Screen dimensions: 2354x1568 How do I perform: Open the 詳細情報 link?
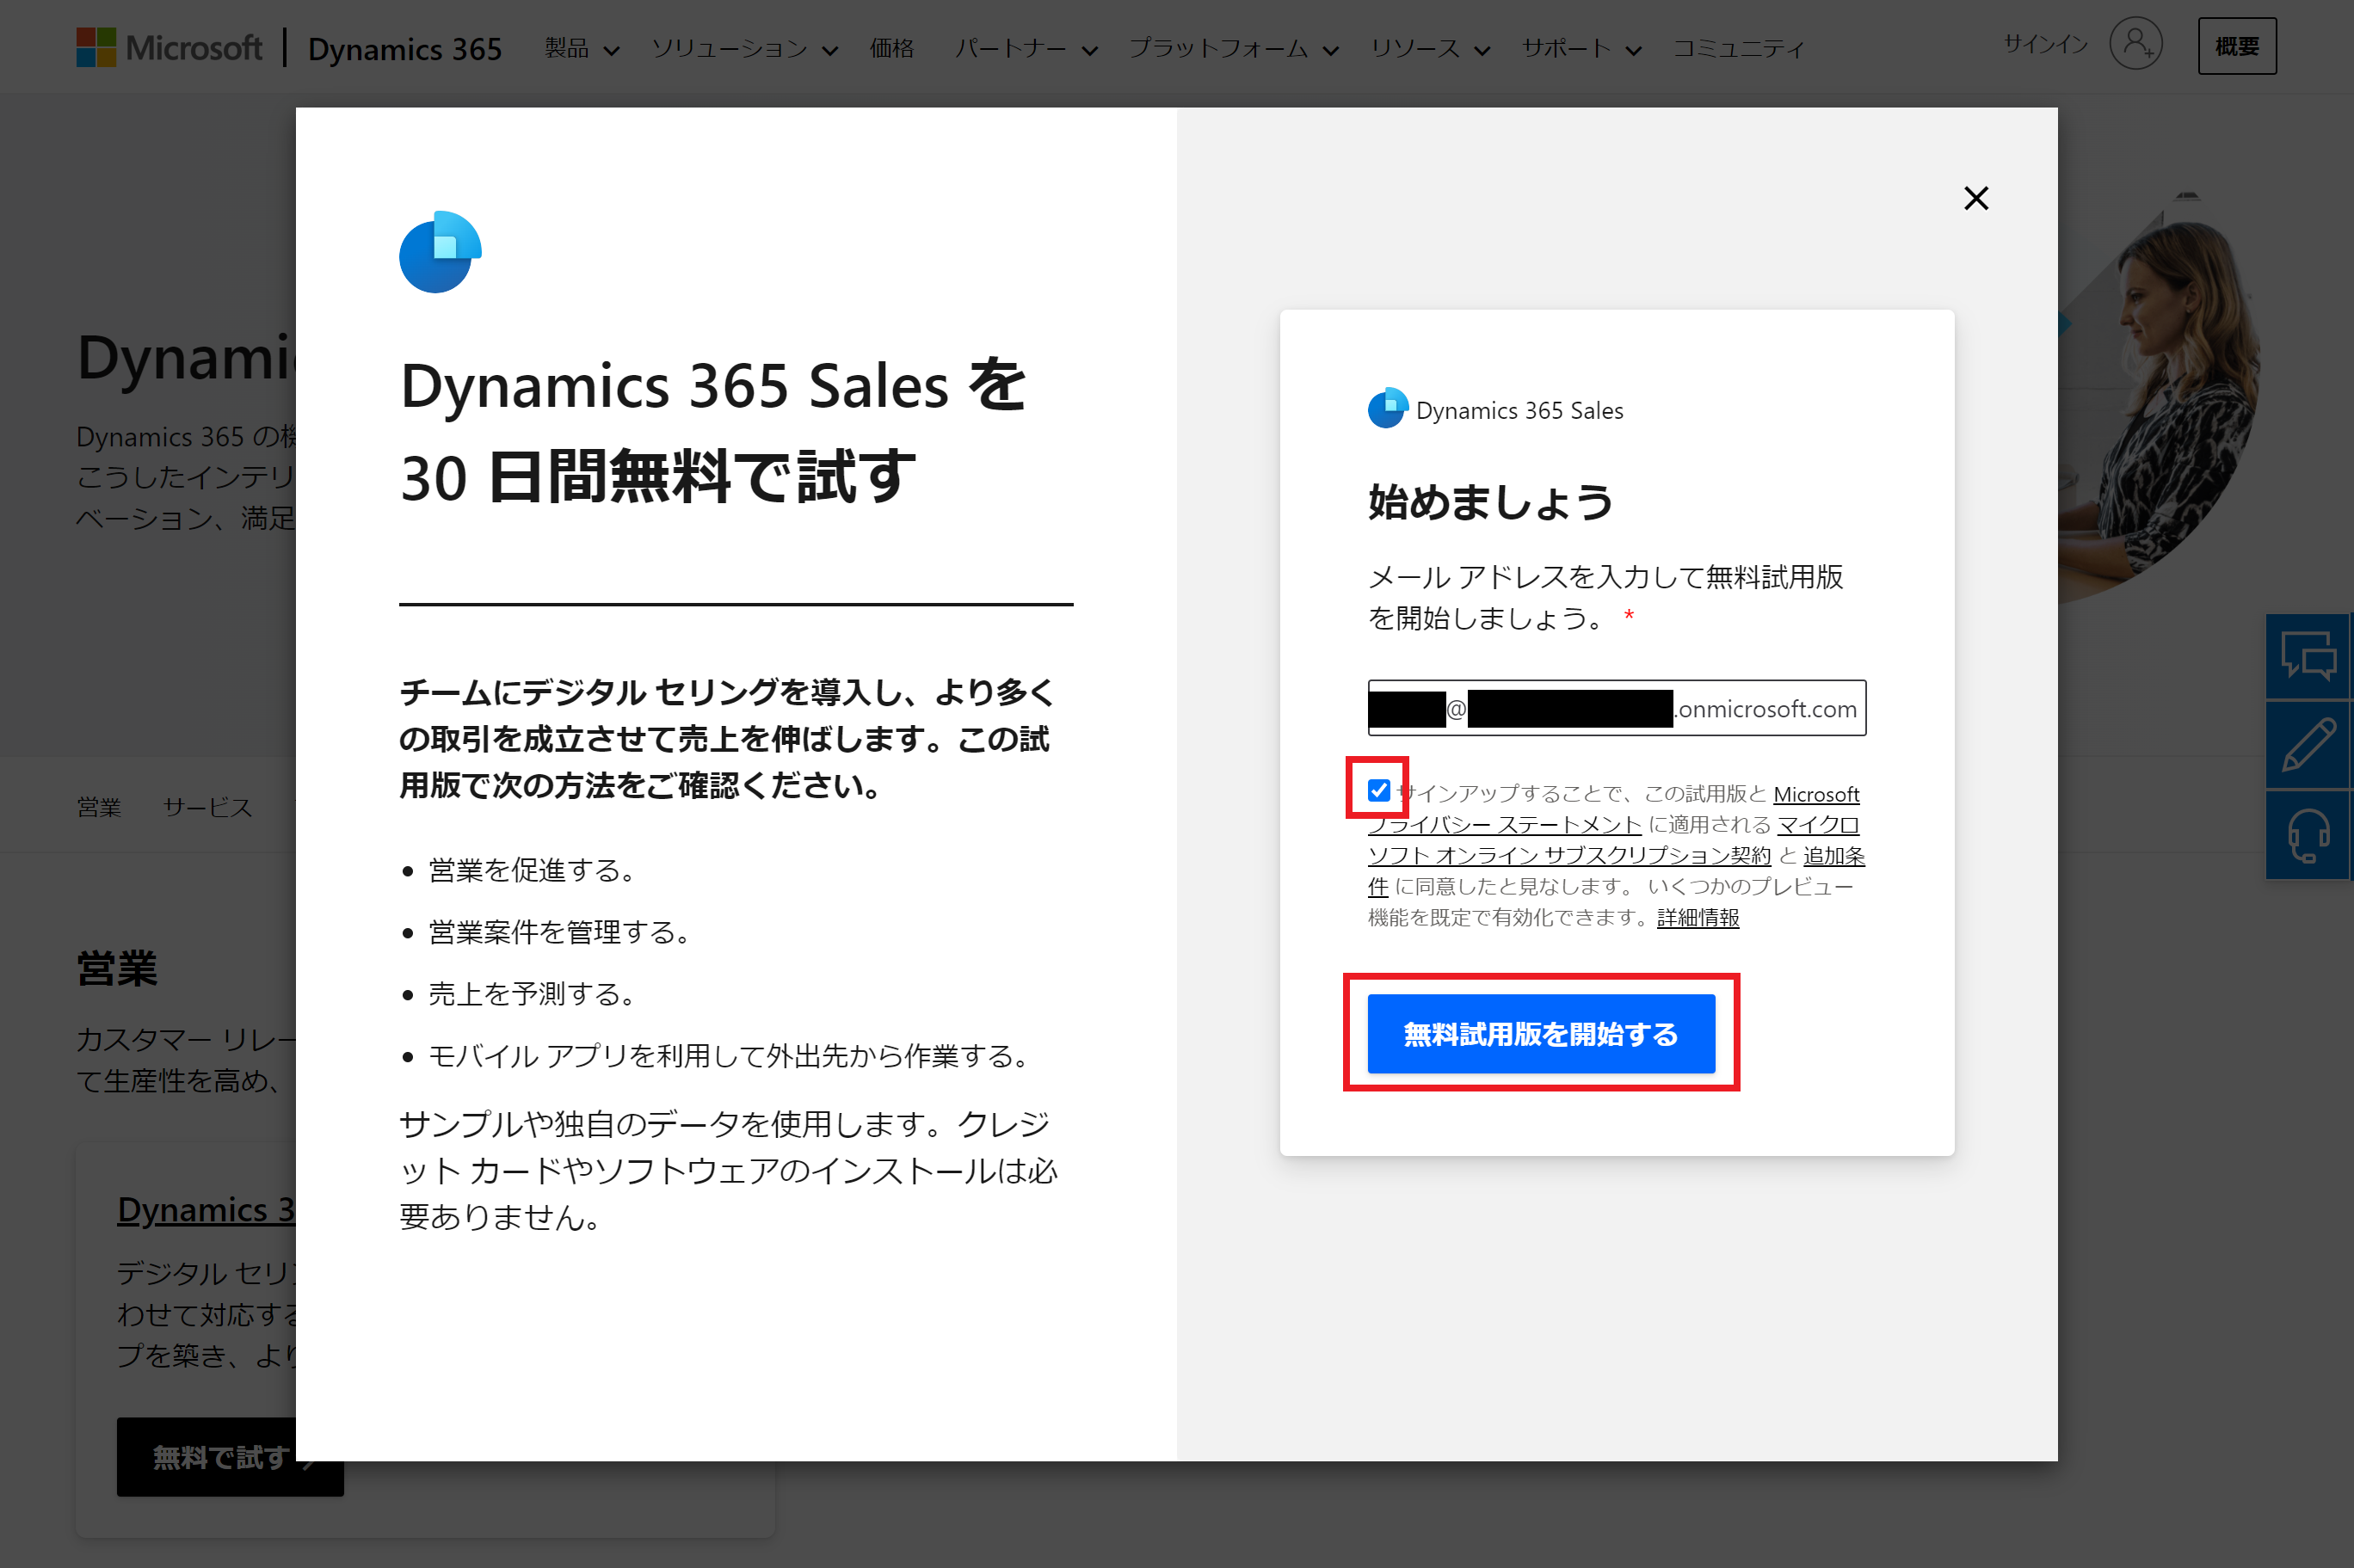[x=1697, y=917]
